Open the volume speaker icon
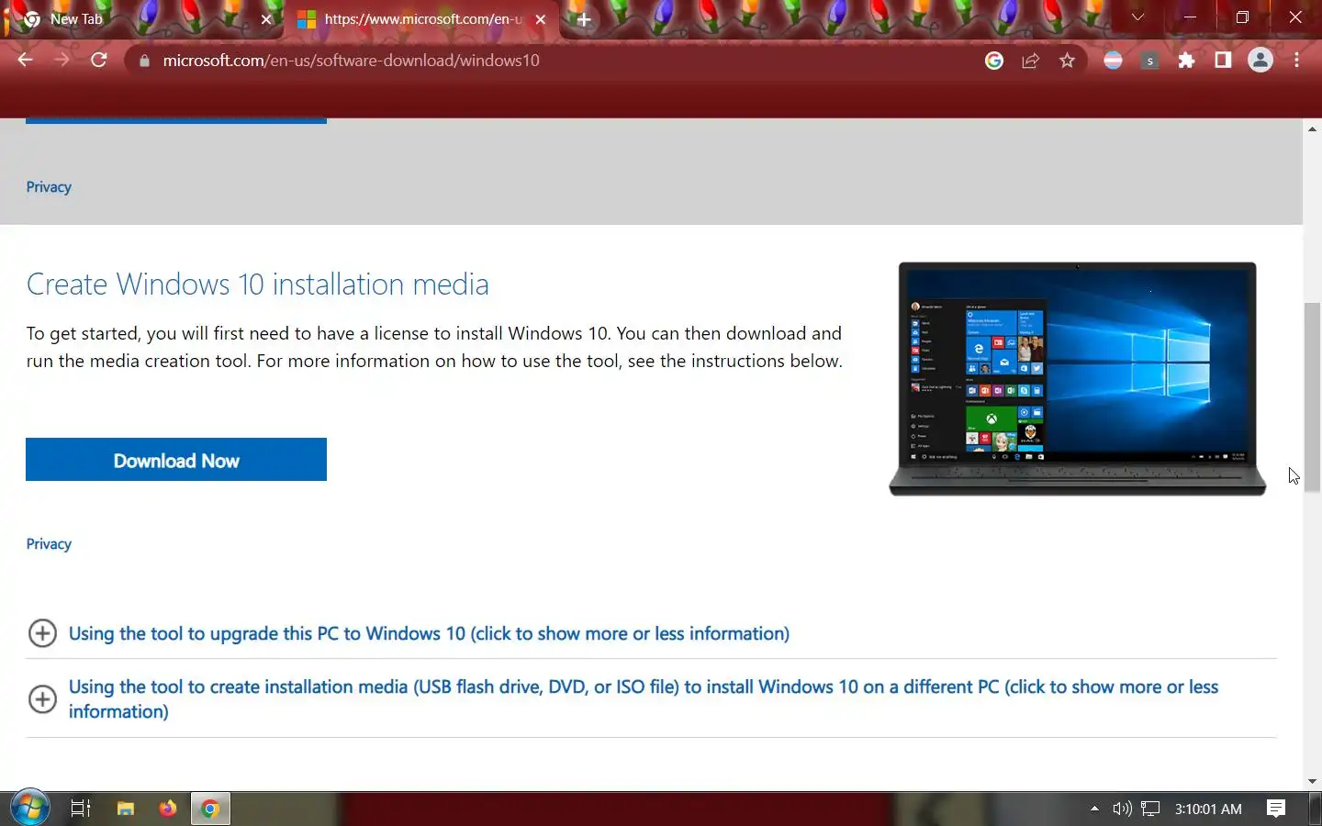 [1122, 809]
